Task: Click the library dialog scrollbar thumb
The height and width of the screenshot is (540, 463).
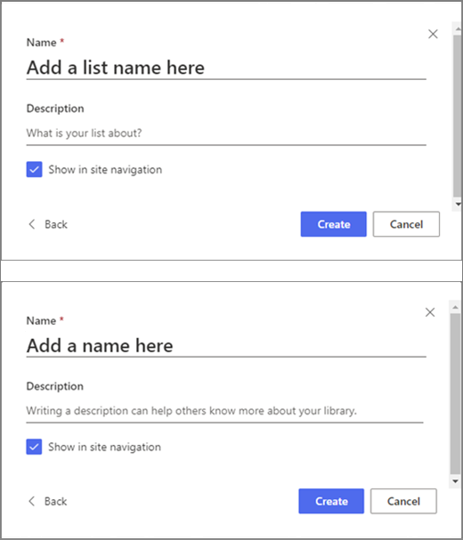Action: [455, 393]
